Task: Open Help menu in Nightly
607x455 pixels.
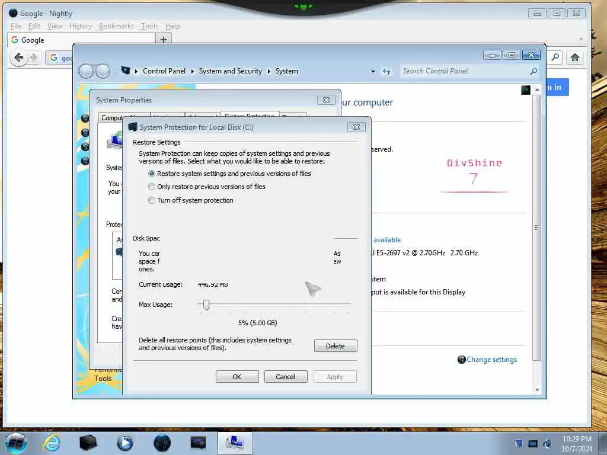Action: tap(172, 26)
